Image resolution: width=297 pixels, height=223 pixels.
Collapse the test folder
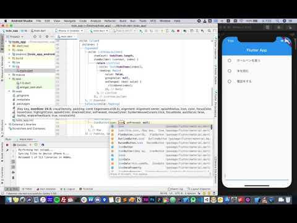(9, 79)
